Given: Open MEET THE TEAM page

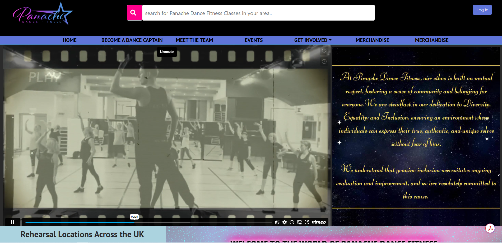Looking at the screenshot, I should tap(194, 40).
